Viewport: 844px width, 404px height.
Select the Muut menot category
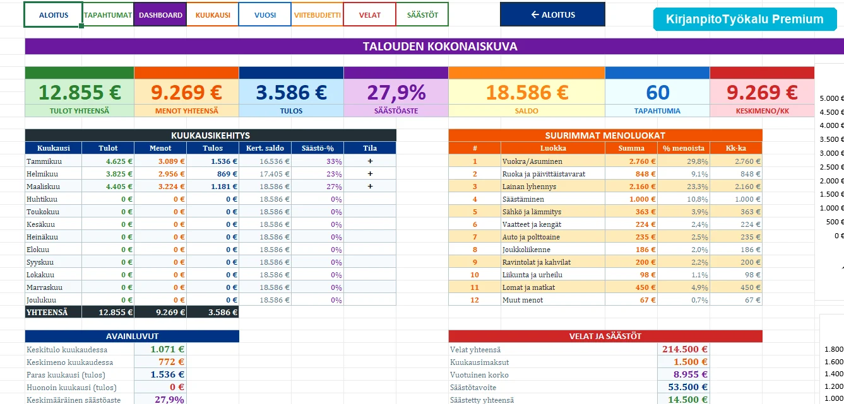tap(553, 299)
